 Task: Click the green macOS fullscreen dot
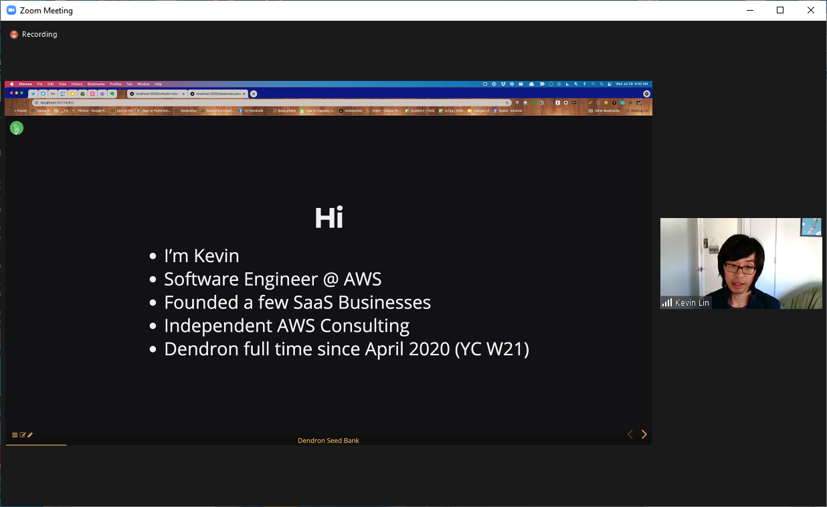pos(21,93)
